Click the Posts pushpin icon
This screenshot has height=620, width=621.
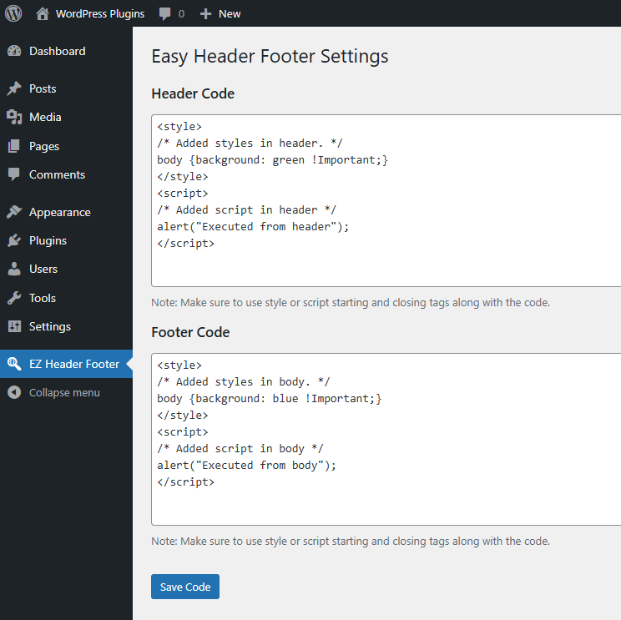coord(14,88)
